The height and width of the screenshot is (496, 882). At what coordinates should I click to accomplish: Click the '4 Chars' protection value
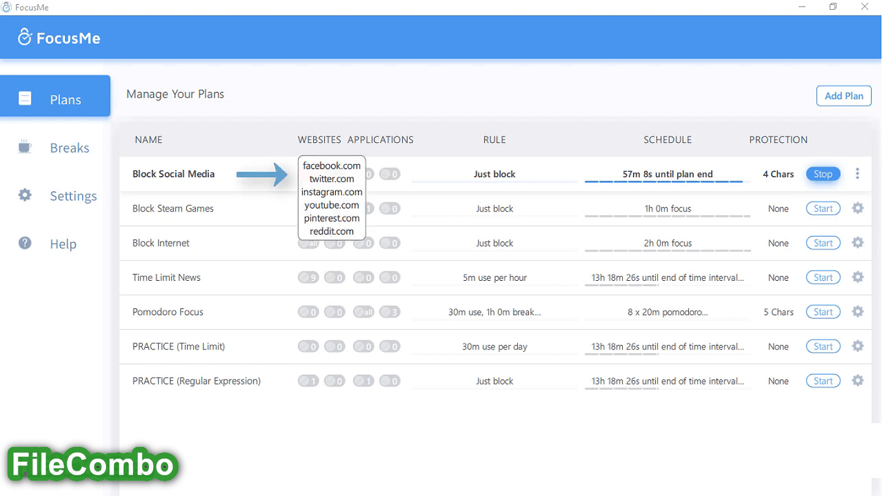tap(778, 174)
